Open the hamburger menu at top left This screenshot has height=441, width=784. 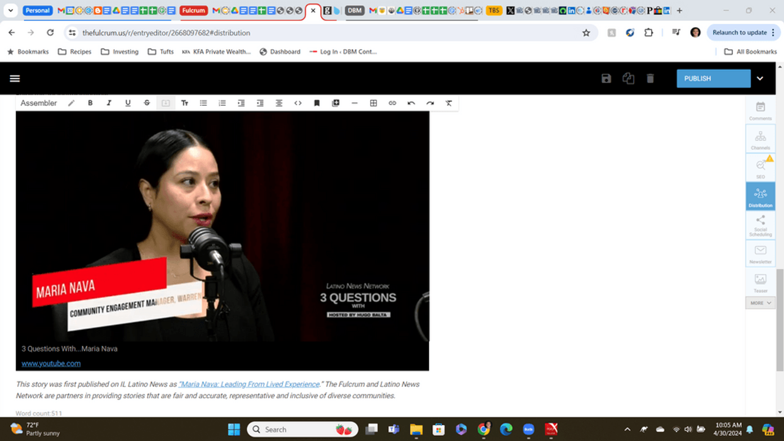tap(14, 78)
